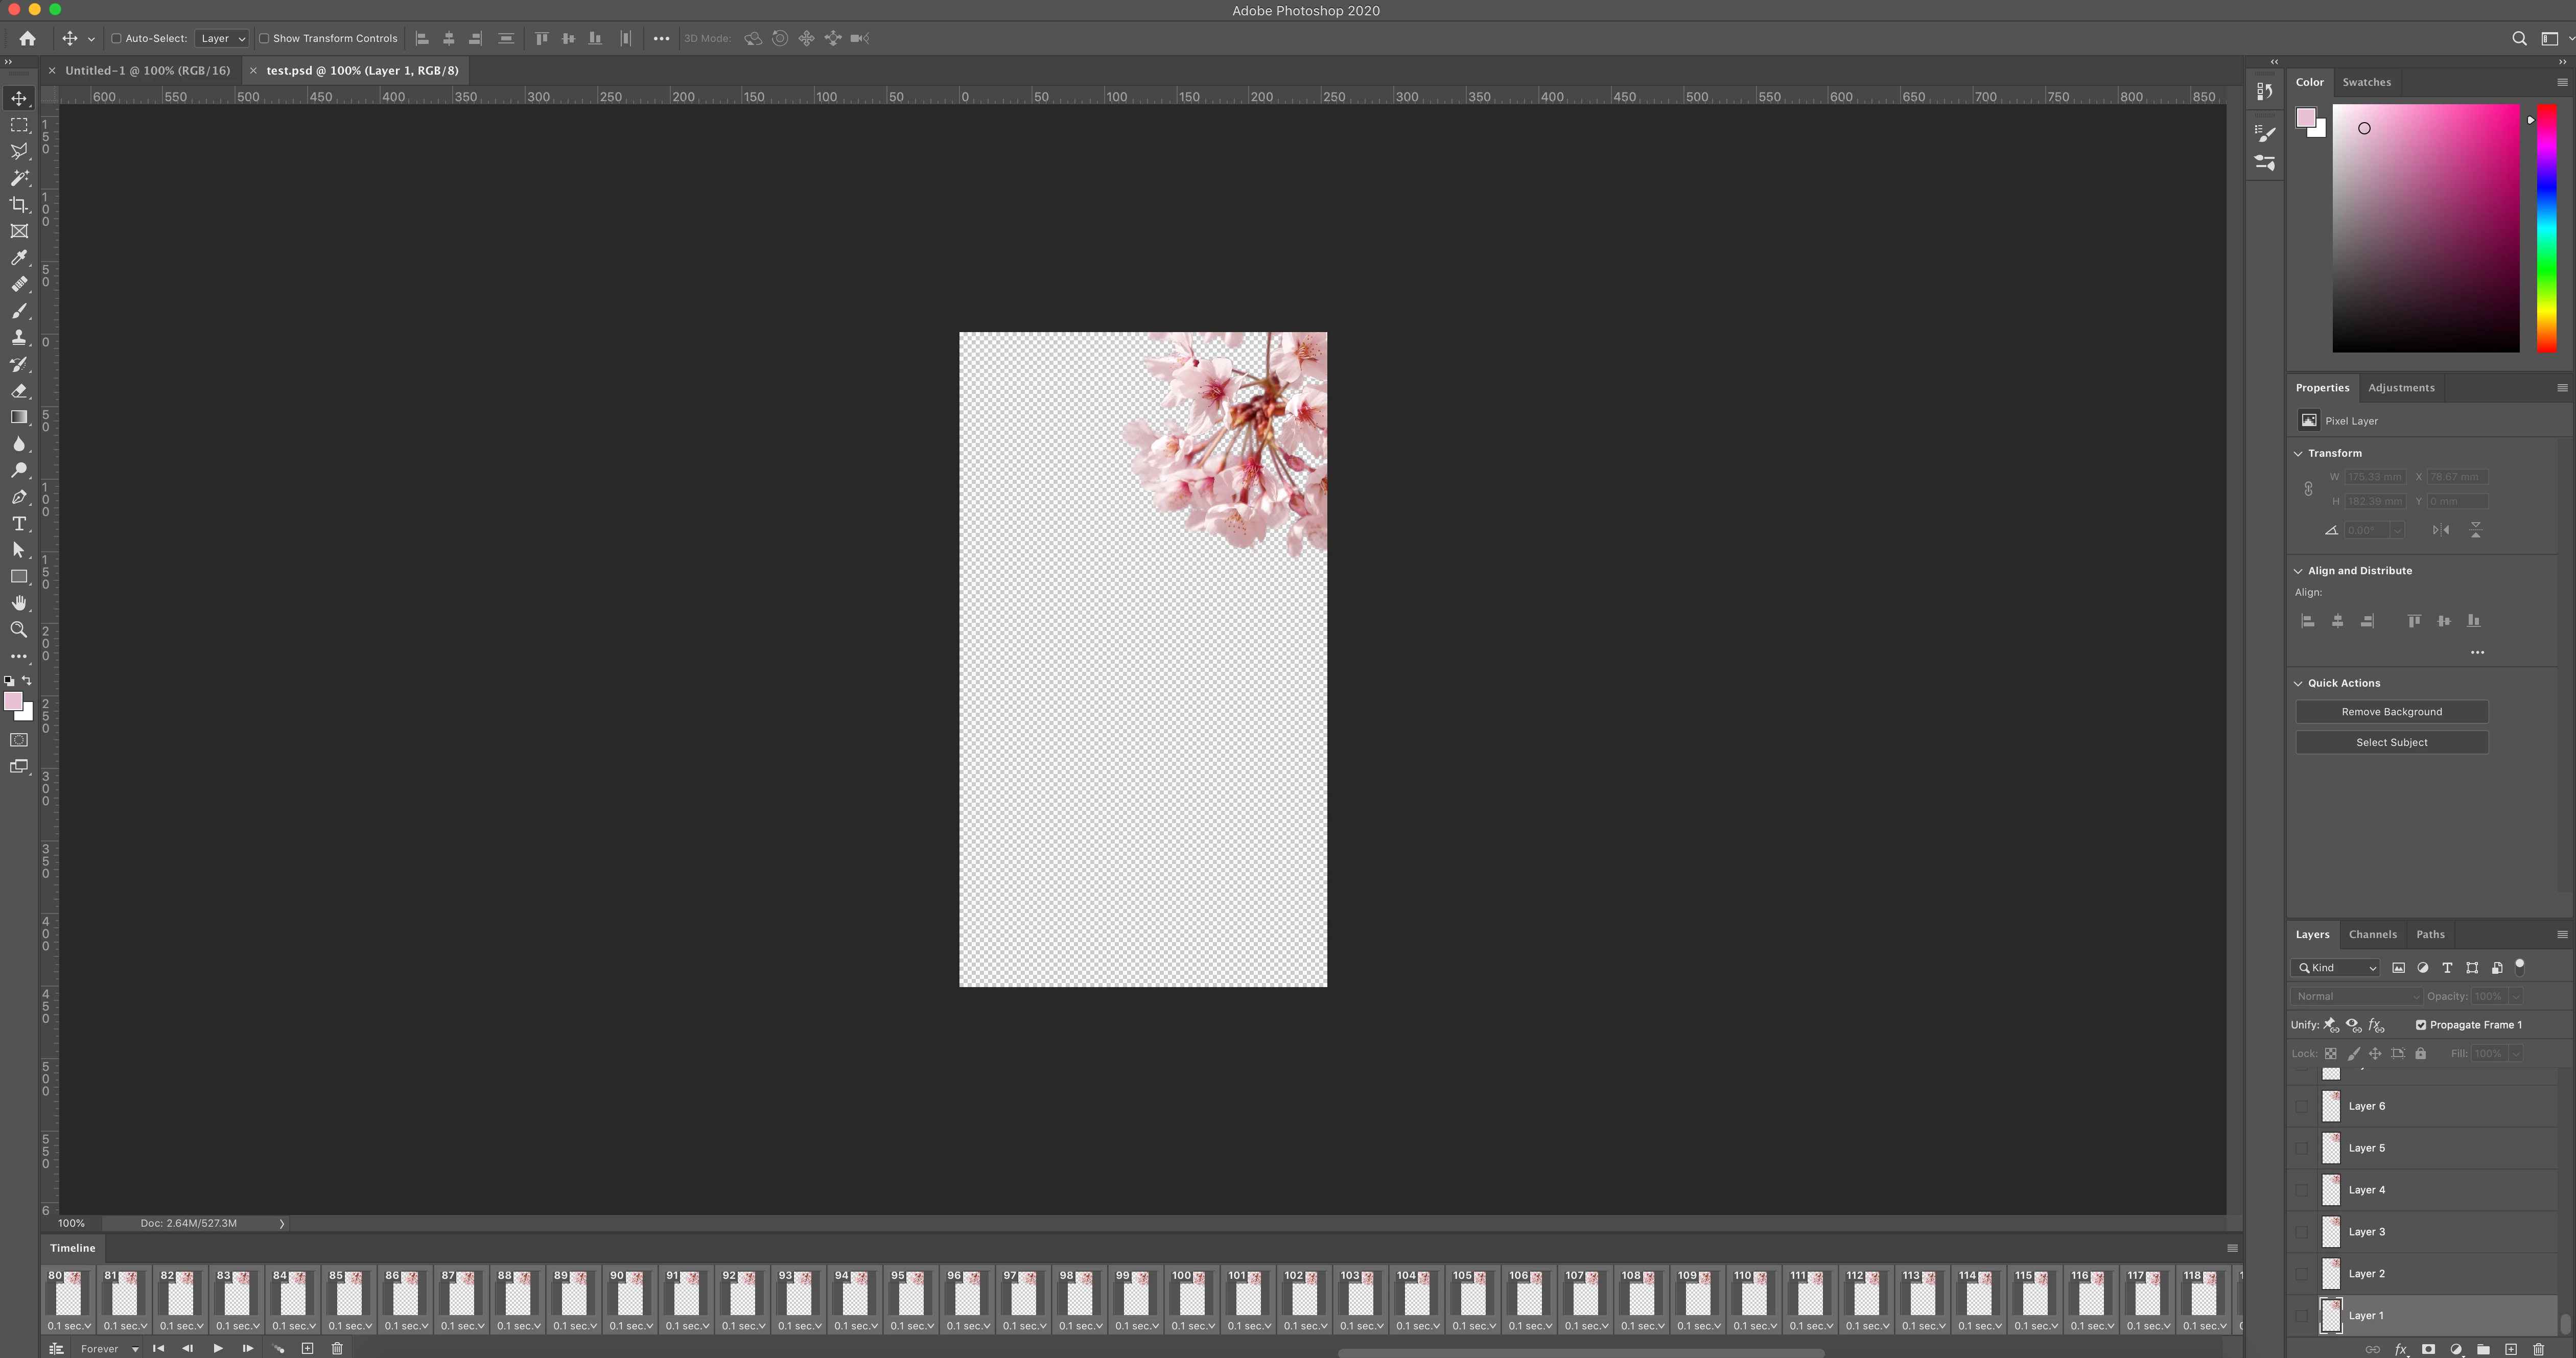Select the Gradient tool
This screenshot has height=1358, width=2576.
coord(19,417)
